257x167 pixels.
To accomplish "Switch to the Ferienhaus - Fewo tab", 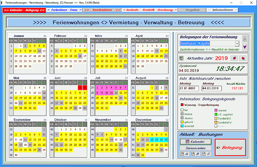I will (x=64, y=10).
